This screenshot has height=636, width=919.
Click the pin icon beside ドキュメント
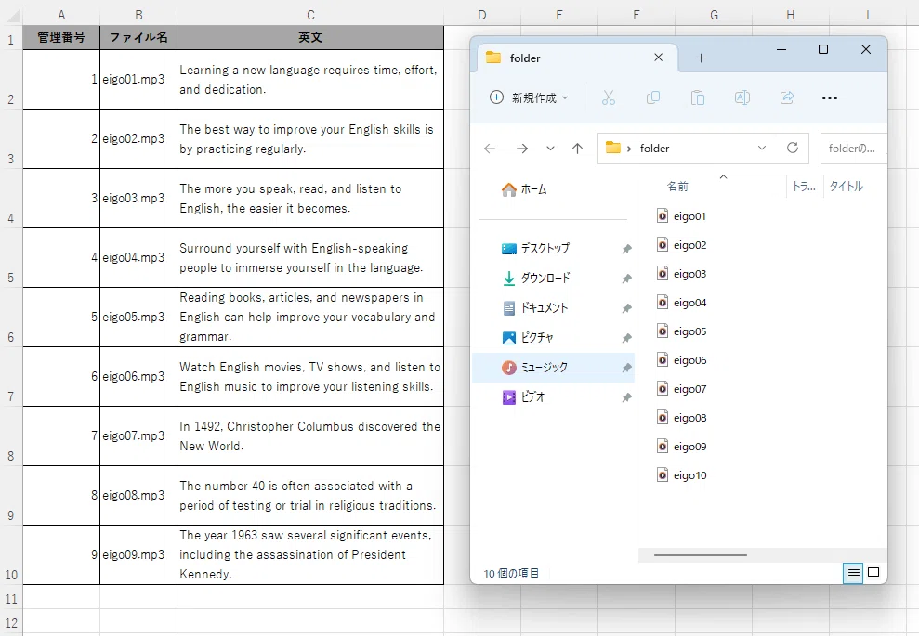tap(626, 308)
